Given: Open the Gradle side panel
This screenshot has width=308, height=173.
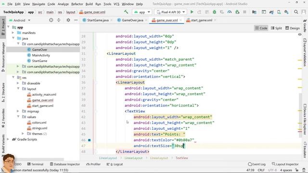Looking at the screenshot, I should pos(305,25).
